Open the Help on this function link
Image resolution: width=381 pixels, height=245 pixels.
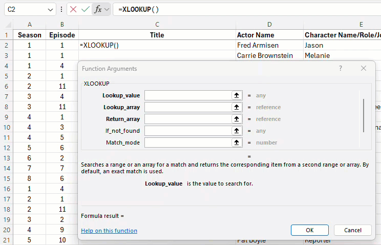coord(109,231)
